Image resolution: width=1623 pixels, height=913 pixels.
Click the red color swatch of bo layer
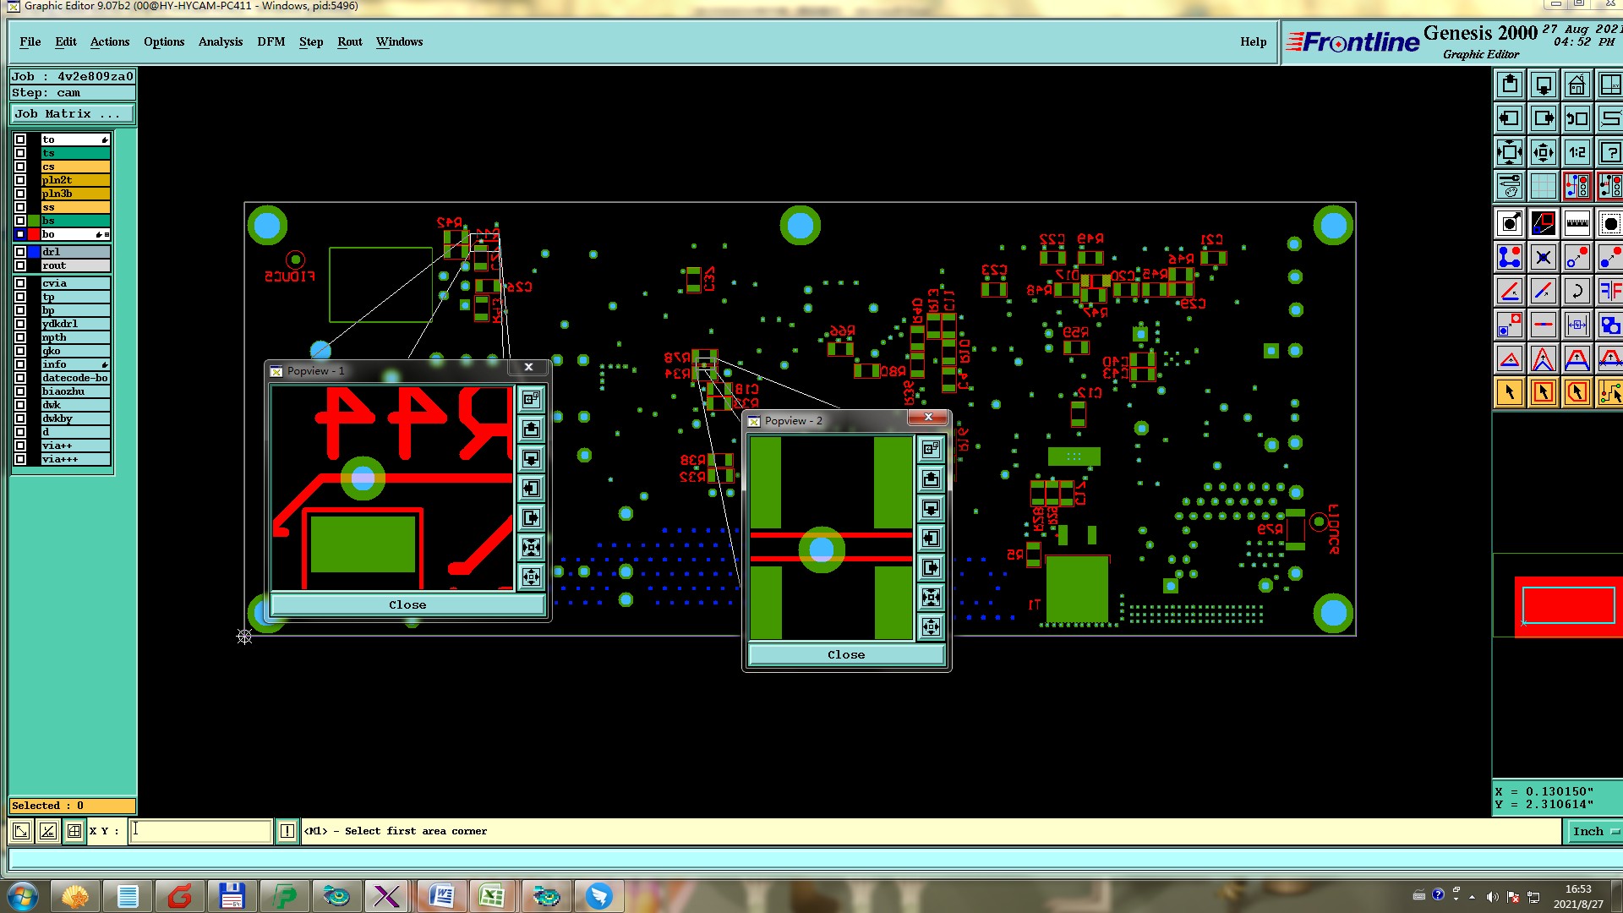[34, 234]
